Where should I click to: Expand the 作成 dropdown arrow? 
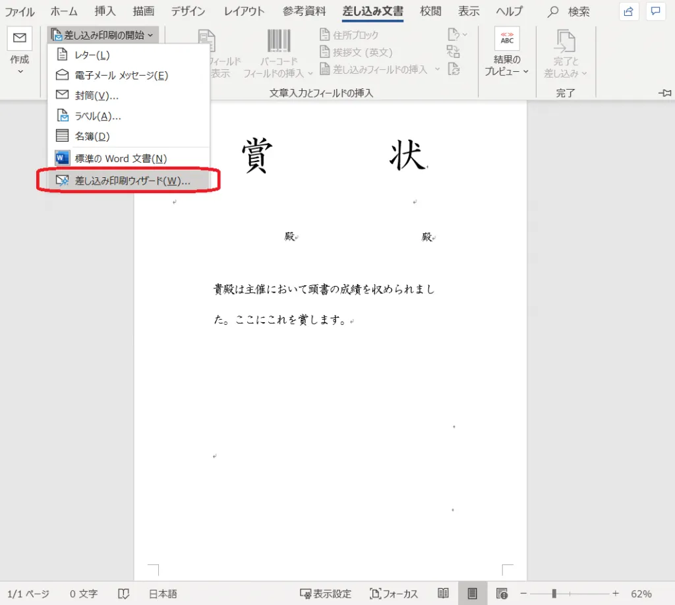tap(19, 71)
